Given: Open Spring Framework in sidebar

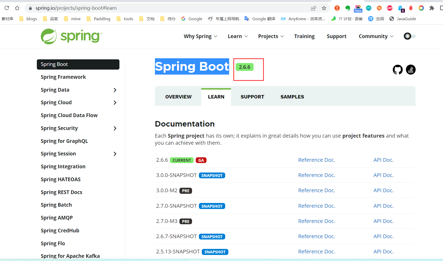Looking at the screenshot, I should [x=63, y=77].
